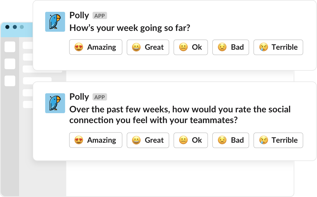
Task: Click the top white square sidebar icon
Action: coord(10,47)
